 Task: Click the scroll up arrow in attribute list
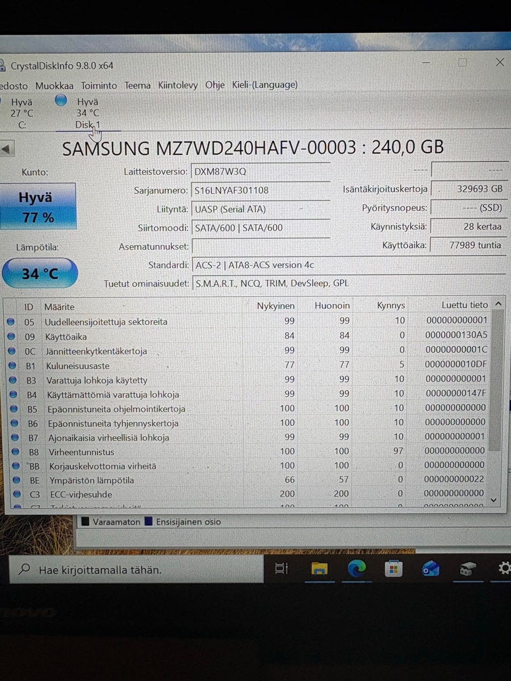[498, 304]
